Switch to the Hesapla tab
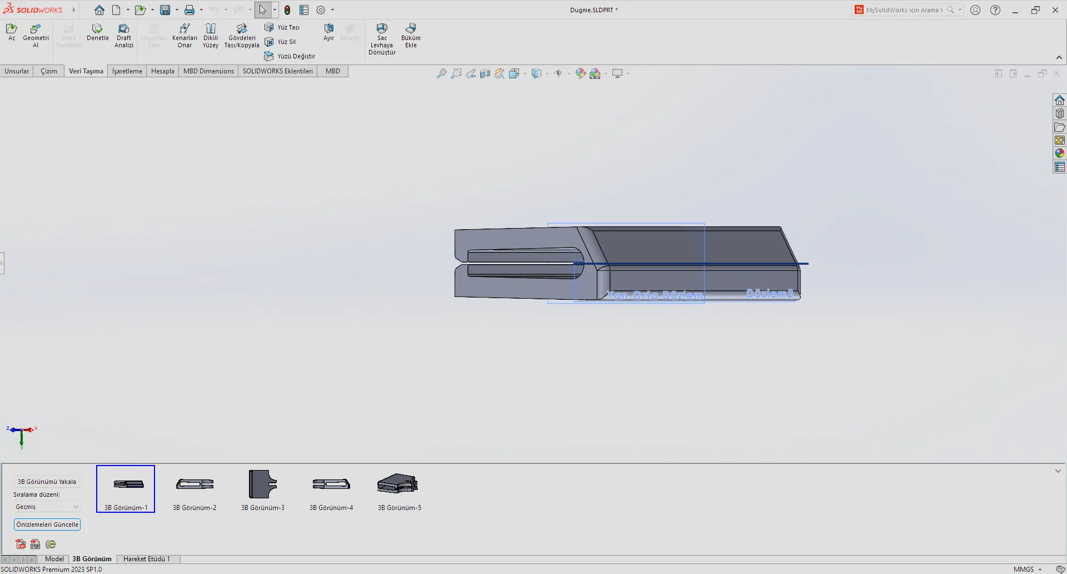 tap(163, 71)
